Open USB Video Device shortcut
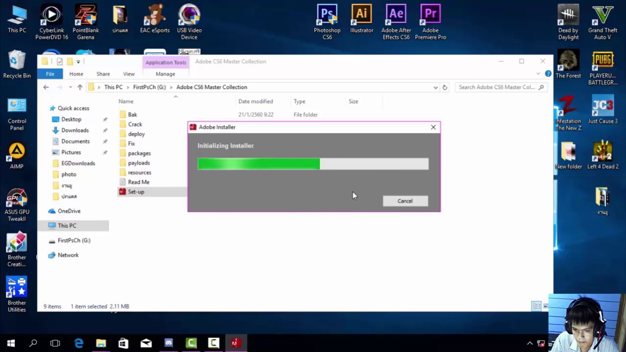 [x=189, y=22]
